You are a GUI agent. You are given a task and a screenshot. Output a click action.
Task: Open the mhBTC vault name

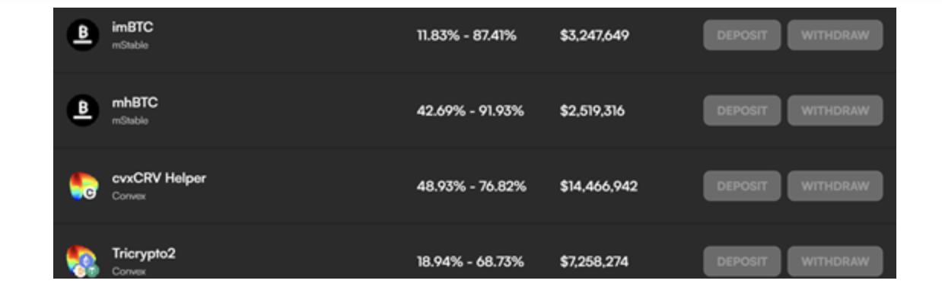coord(135,103)
